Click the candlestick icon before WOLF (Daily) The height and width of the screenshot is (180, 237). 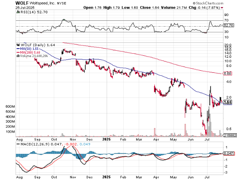click(x=18, y=45)
